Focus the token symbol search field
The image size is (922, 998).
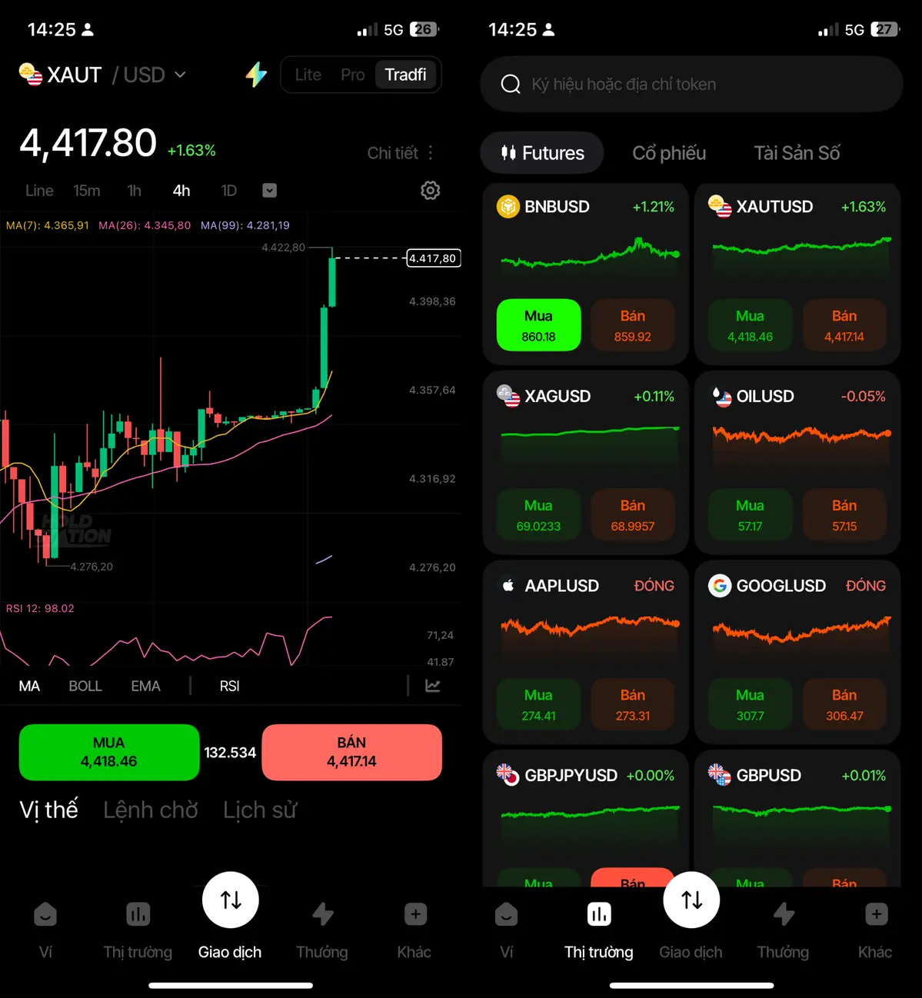[x=691, y=84]
